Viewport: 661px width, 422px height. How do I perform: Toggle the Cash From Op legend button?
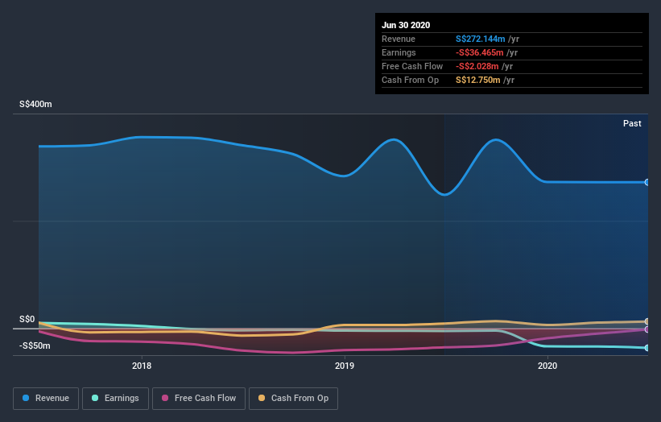tap(293, 399)
